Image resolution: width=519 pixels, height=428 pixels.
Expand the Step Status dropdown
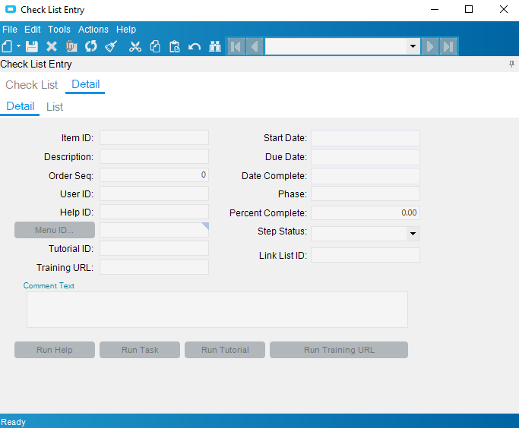(x=413, y=234)
